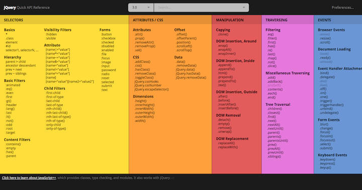
Task: Select the SELECTORS column header
Action: 14,20
